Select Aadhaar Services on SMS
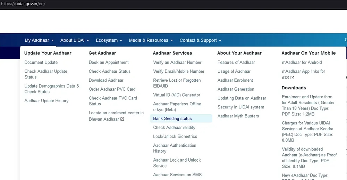This screenshot has width=347, height=180. pos(177,175)
